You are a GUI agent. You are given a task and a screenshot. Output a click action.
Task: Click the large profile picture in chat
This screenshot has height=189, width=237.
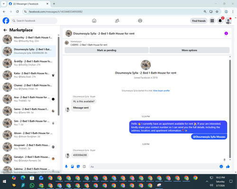pyautogui.click(x=146, y=65)
